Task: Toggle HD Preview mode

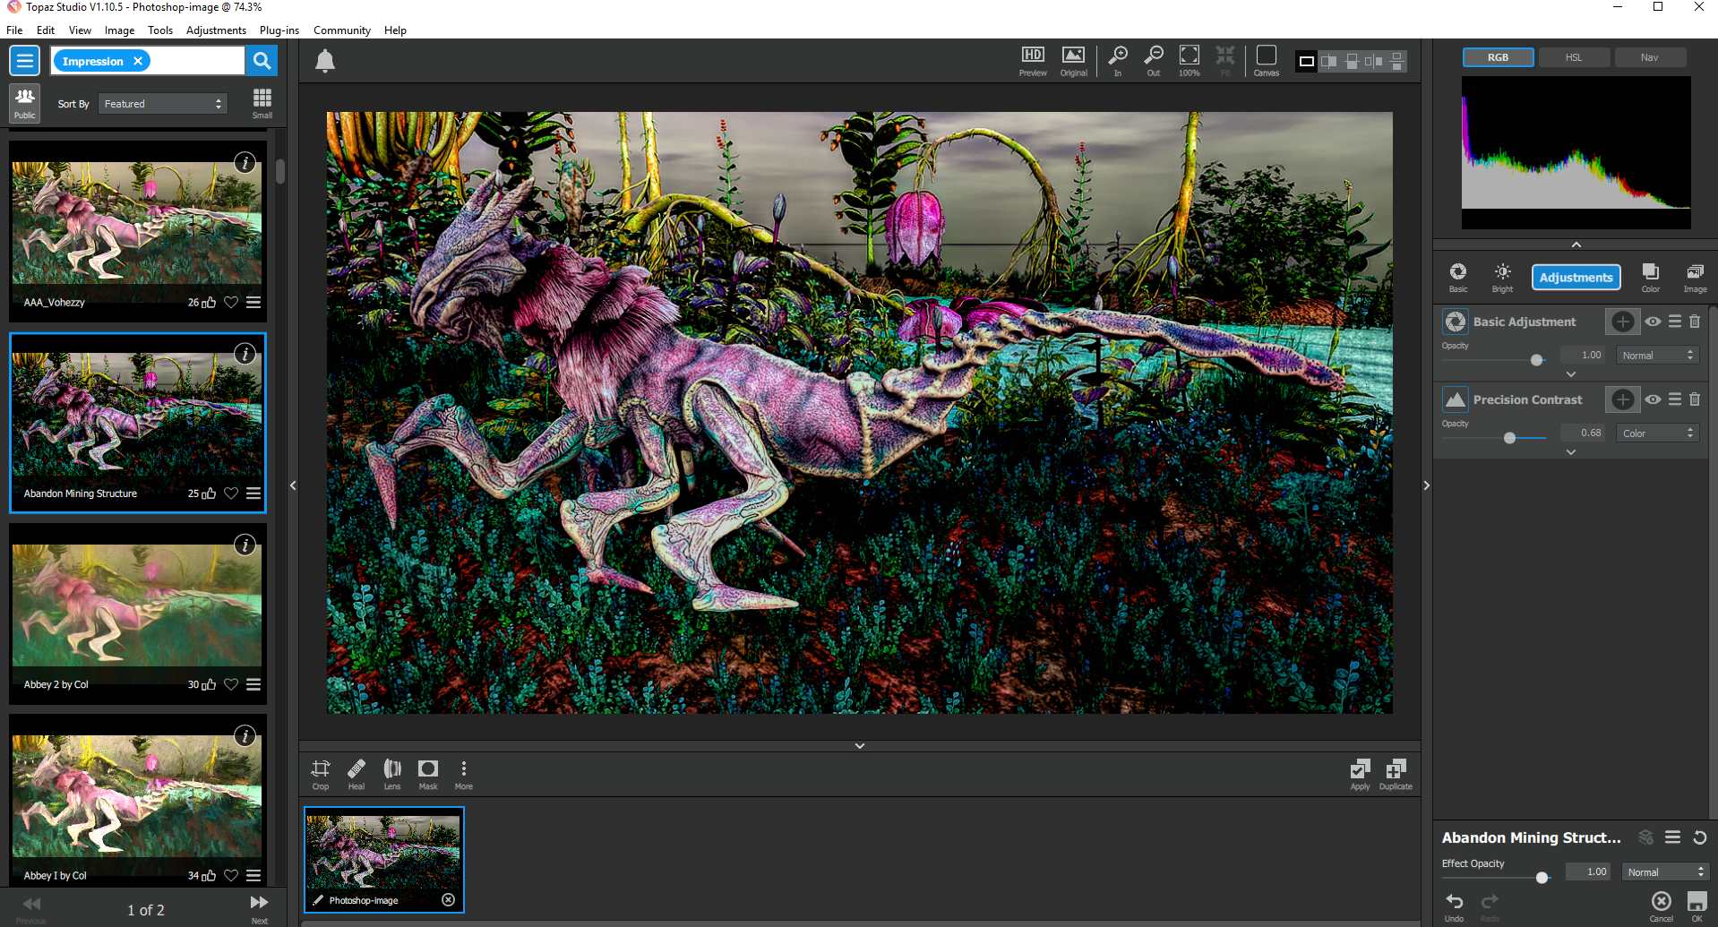Action: click(x=1033, y=61)
